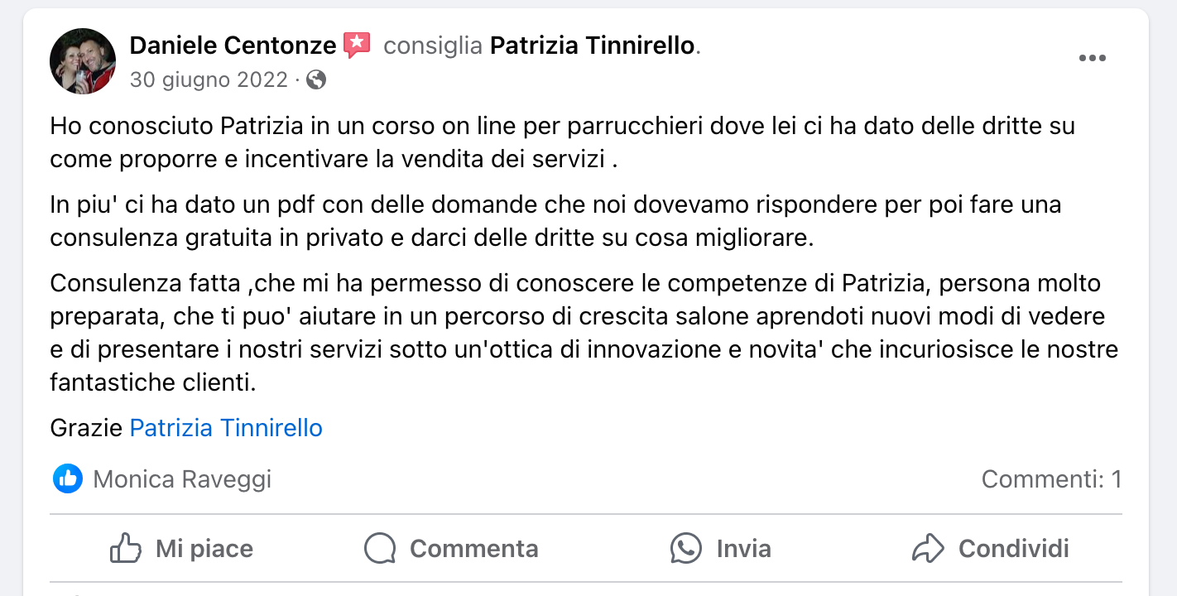Image resolution: width=1177 pixels, height=596 pixels.
Task: Toggle like using the "Mi piace" label
Action: [204, 549]
